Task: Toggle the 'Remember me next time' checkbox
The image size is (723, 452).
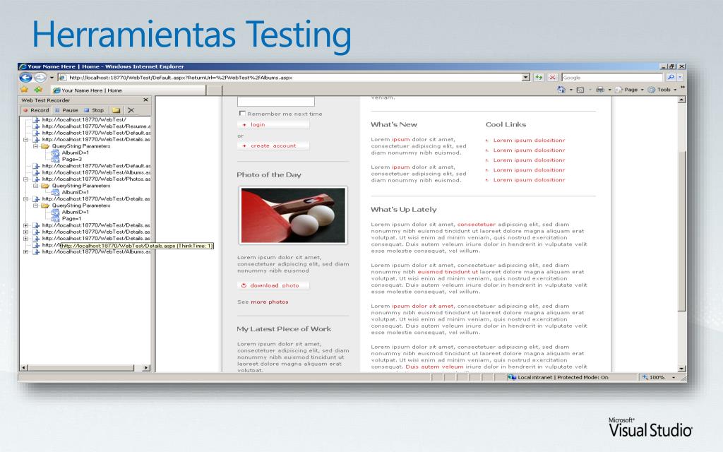Action: coord(242,113)
